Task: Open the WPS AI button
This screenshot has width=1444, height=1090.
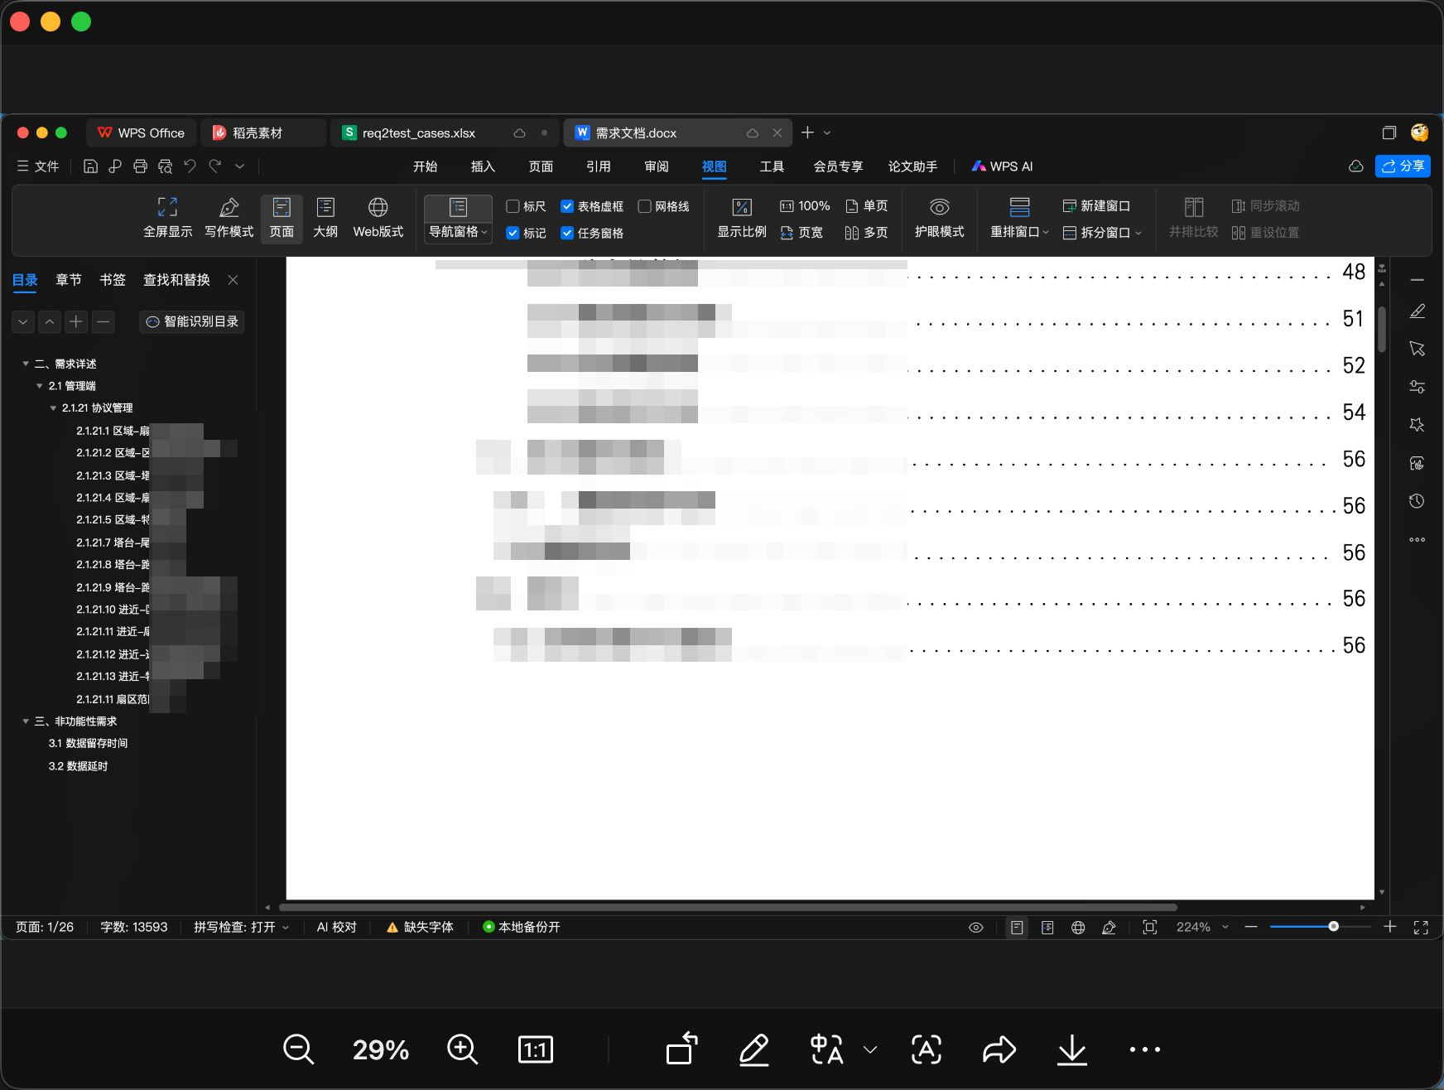Action: [1002, 166]
